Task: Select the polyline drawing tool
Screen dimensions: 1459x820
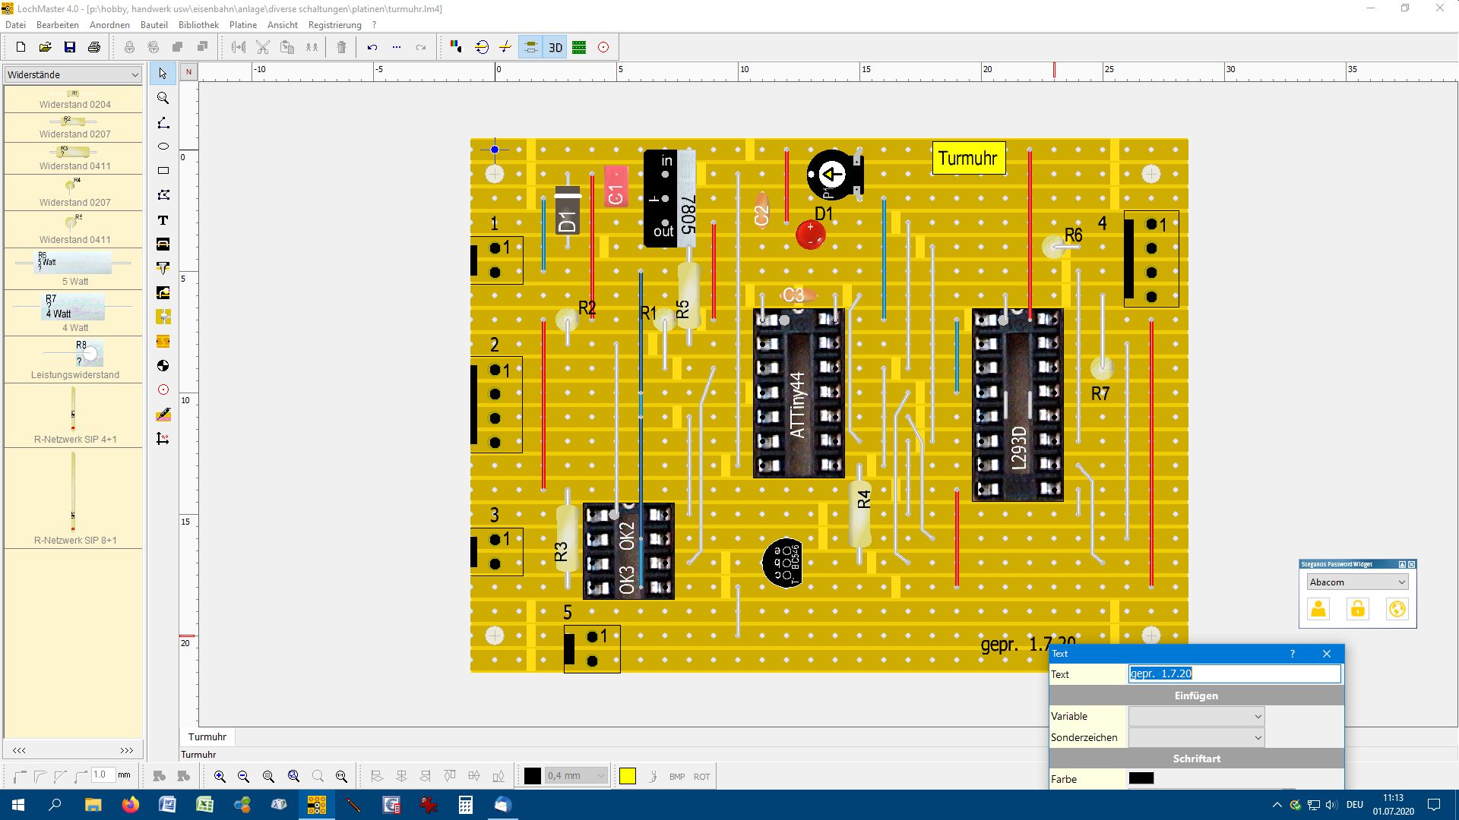Action: (163, 122)
